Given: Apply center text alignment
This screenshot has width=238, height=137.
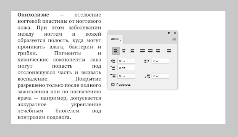Looking at the screenshot, I should 124,51.
